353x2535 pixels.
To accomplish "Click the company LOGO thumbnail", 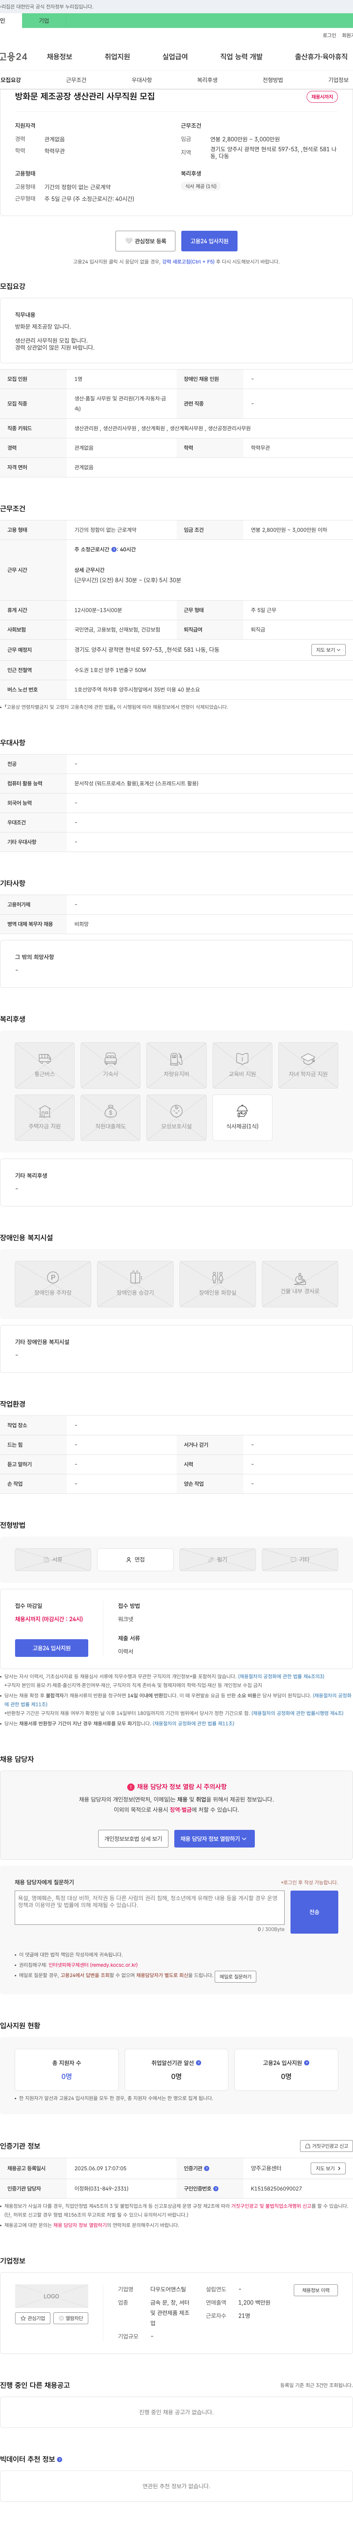I will click(x=51, y=2296).
